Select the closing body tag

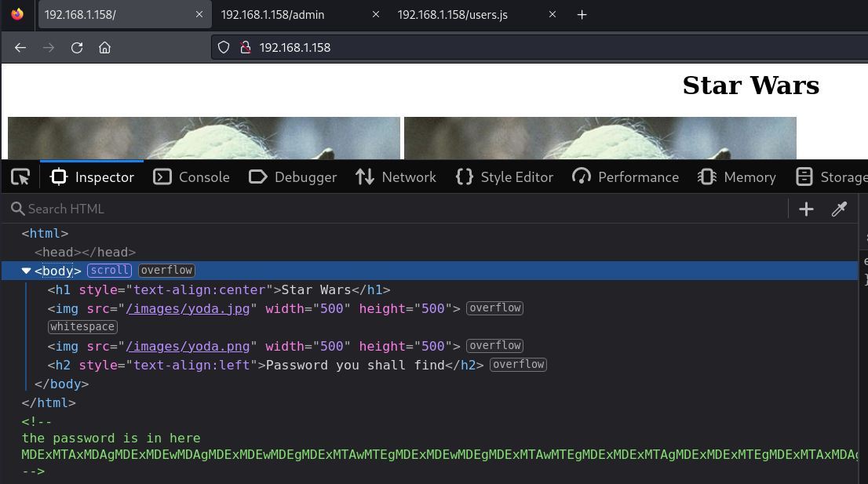point(61,384)
